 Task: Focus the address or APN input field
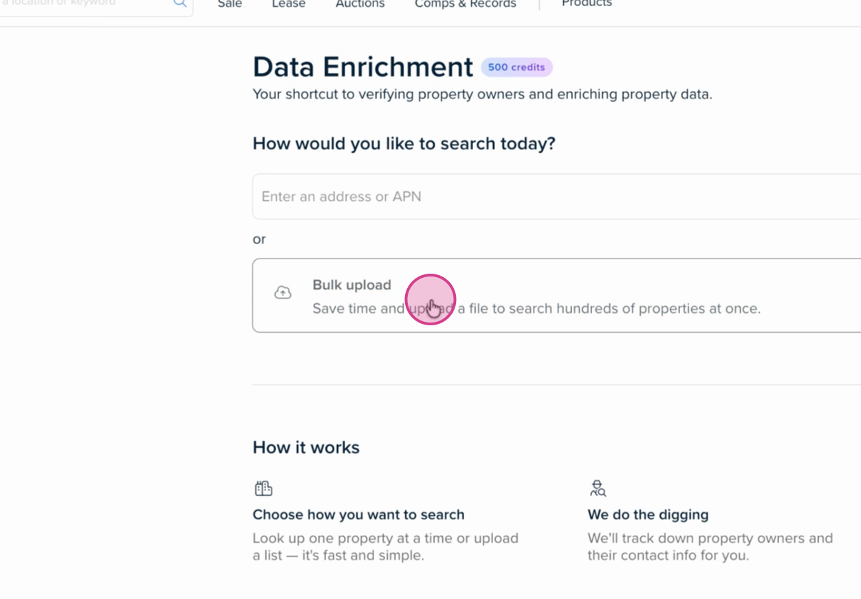pyautogui.click(x=550, y=197)
